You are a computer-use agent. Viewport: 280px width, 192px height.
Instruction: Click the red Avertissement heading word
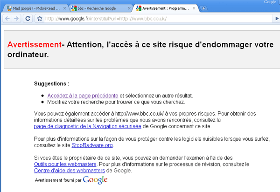34,45
